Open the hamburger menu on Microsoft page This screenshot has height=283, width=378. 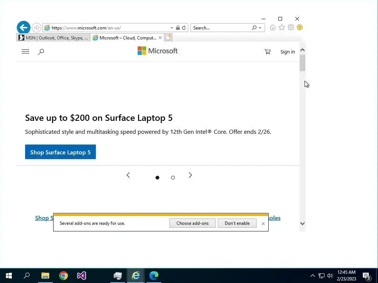pos(25,52)
